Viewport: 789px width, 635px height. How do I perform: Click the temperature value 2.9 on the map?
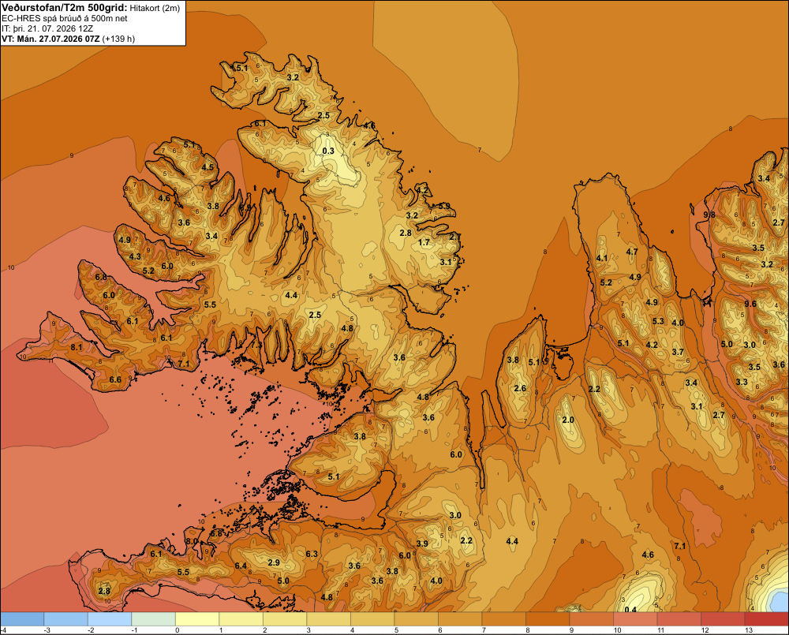coord(274,562)
